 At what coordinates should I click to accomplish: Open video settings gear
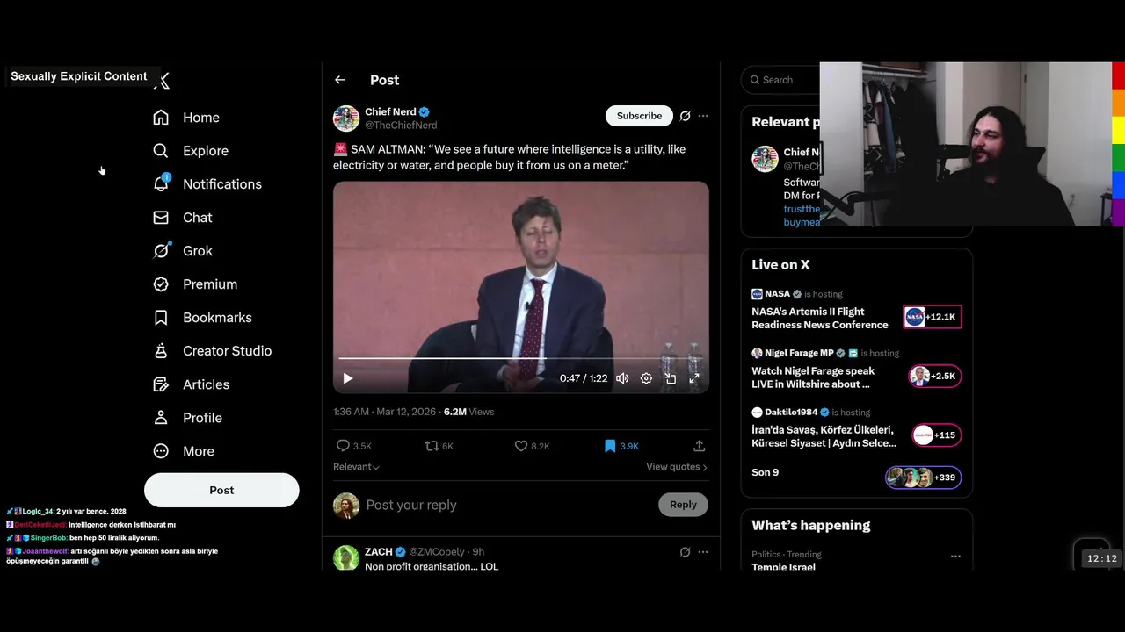tap(646, 378)
